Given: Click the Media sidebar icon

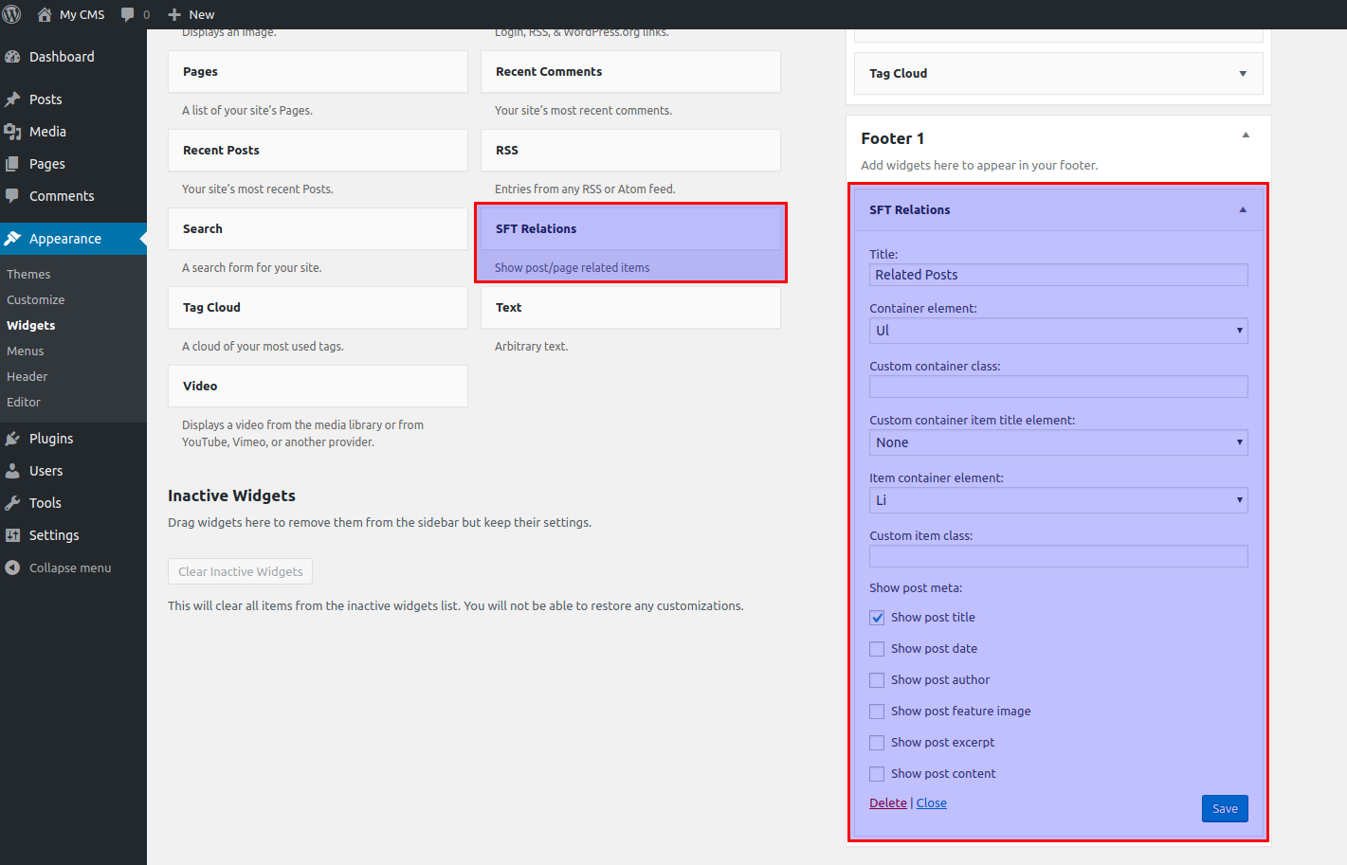Looking at the screenshot, I should pyautogui.click(x=12, y=132).
